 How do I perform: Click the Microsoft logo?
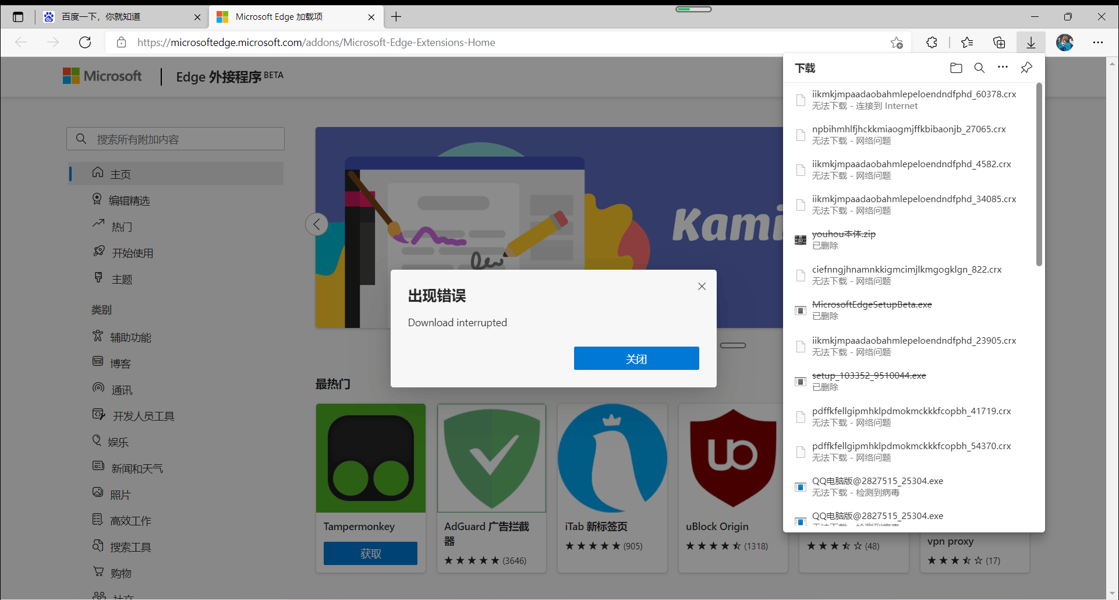click(102, 76)
